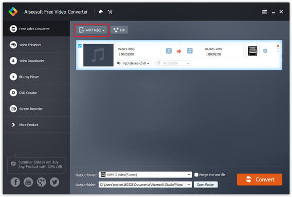The height and width of the screenshot is (197, 292).
Task: Open the YouTube social icon
Action: pyautogui.click(x=29, y=182)
